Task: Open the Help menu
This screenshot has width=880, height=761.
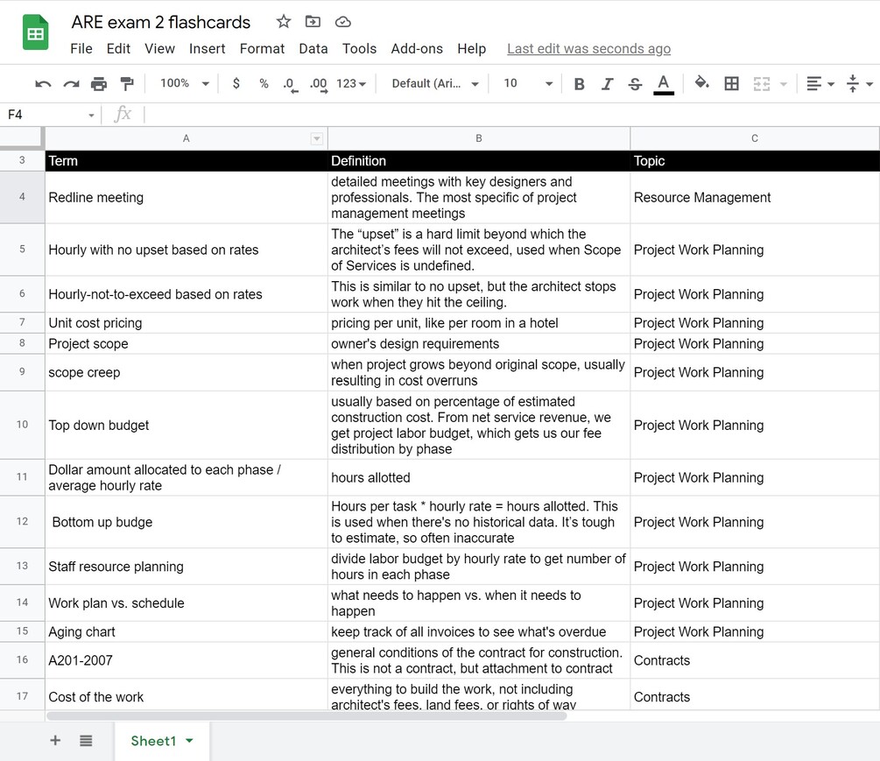Action: [x=471, y=49]
